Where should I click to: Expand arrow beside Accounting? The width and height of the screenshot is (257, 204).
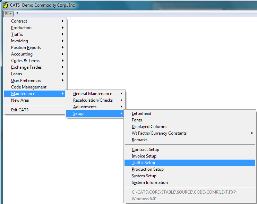point(63,54)
